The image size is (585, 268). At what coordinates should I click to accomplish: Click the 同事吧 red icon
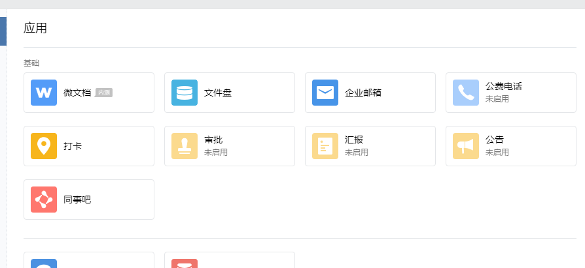[x=44, y=200]
